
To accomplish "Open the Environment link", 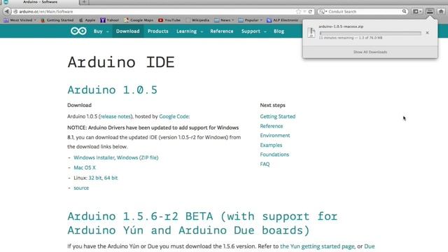I will click(275, 135).
